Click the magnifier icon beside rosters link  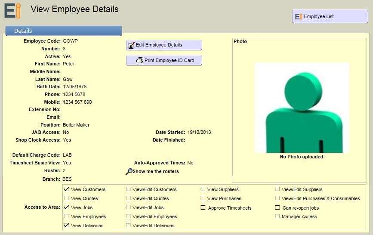click(x=129, y=172)
